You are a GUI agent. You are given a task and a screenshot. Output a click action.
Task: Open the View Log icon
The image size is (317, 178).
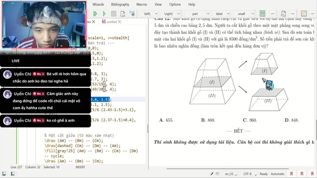point(132,14)
